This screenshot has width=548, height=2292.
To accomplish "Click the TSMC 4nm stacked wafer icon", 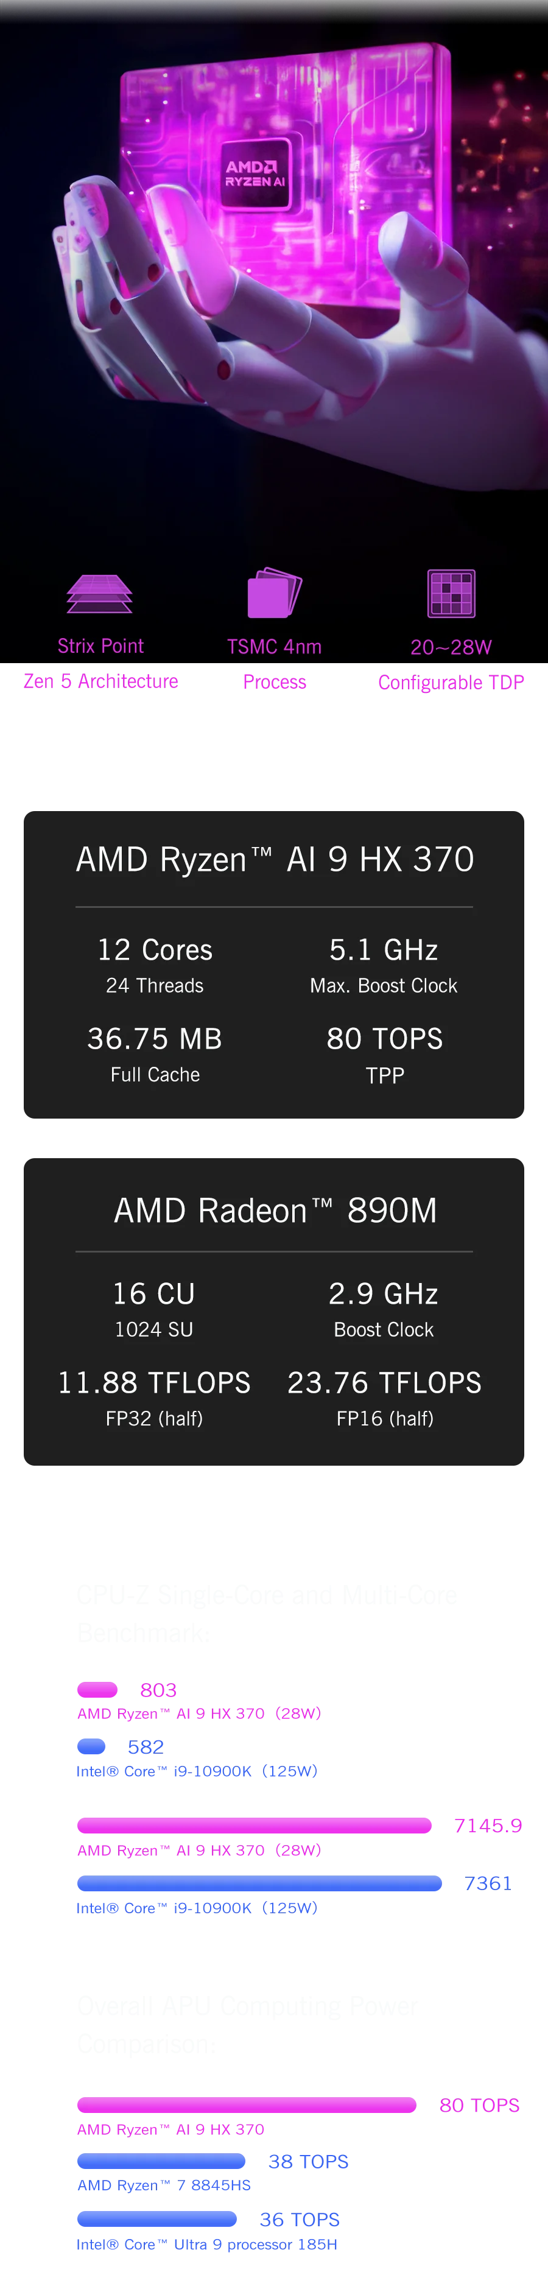I will click(x=274, y=592).
